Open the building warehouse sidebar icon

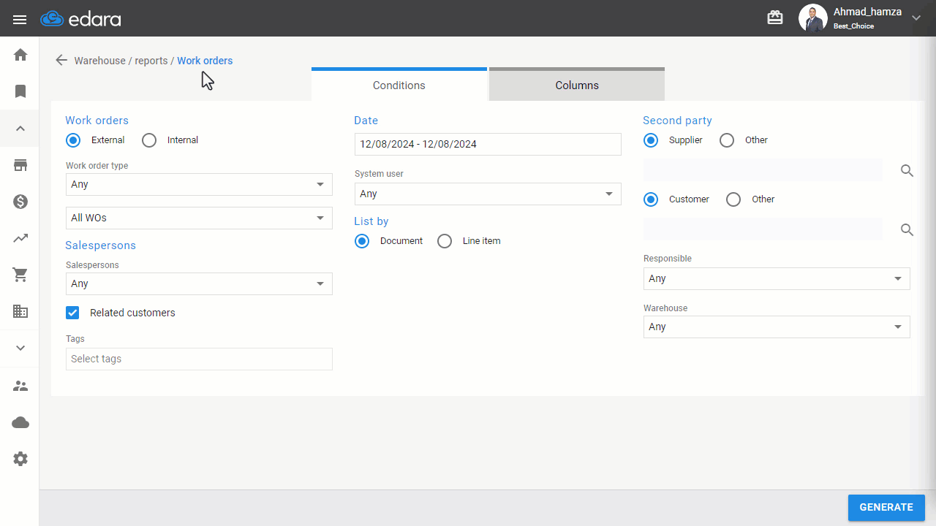[x=20, y=311]
